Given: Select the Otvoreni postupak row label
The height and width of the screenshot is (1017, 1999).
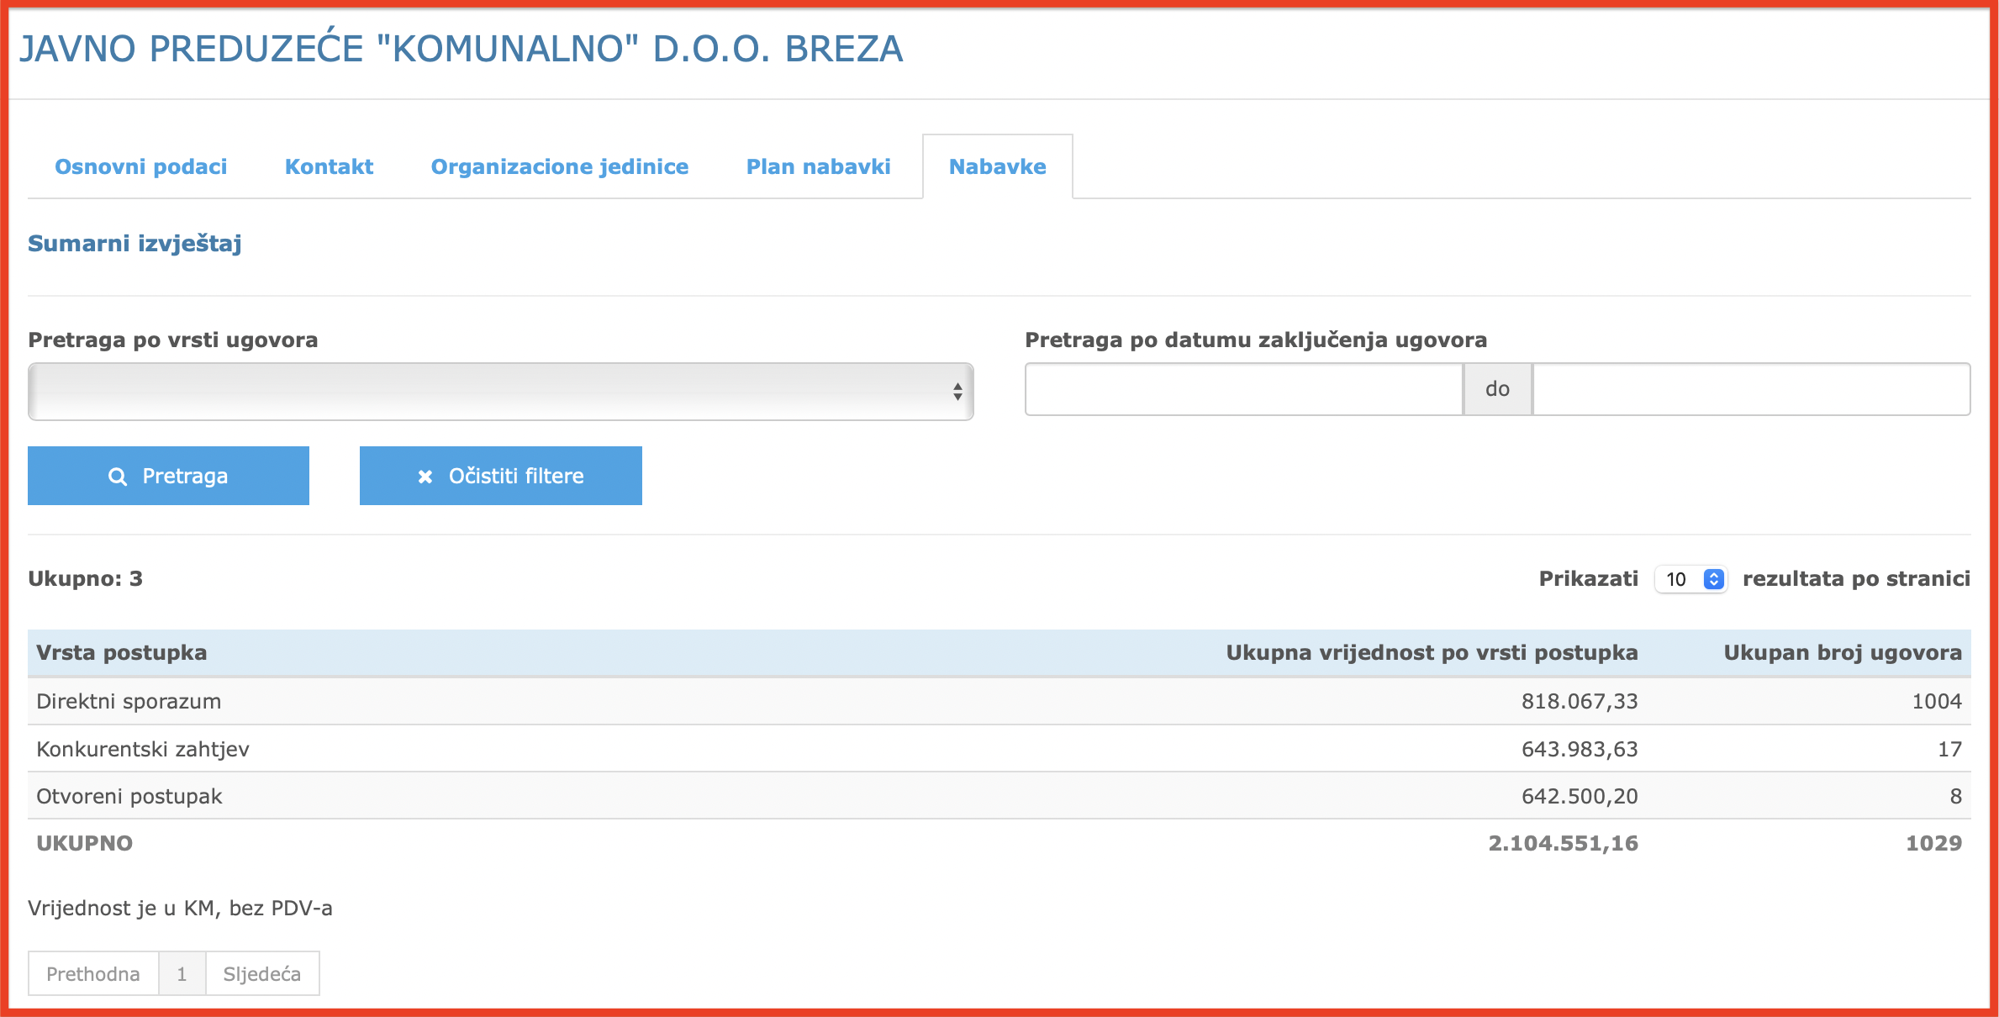Looking at the screenshot, I should click(129, 796).
